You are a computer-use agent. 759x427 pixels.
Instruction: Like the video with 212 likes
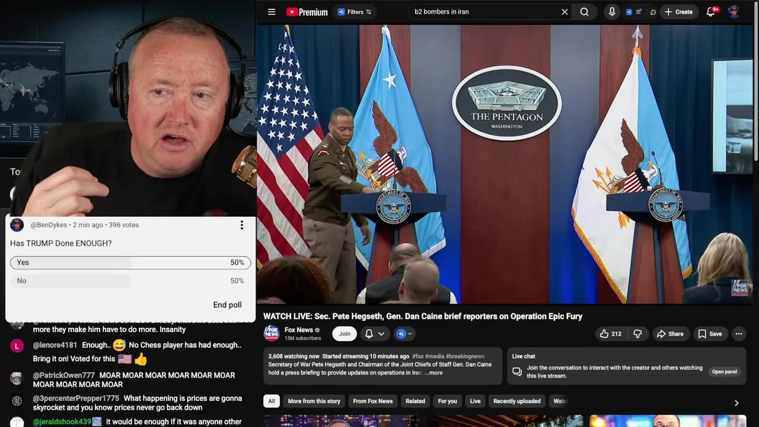(x=611, y=334)
